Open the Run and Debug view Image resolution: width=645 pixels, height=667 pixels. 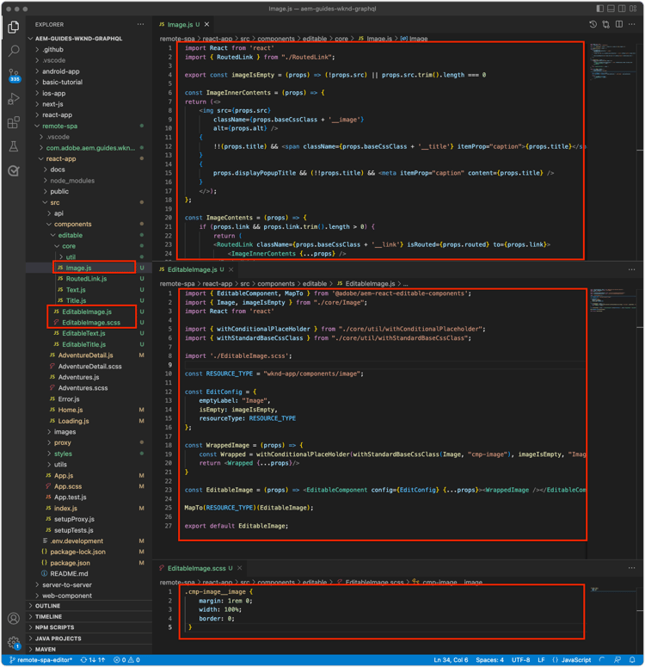click(x=14, y=100)
